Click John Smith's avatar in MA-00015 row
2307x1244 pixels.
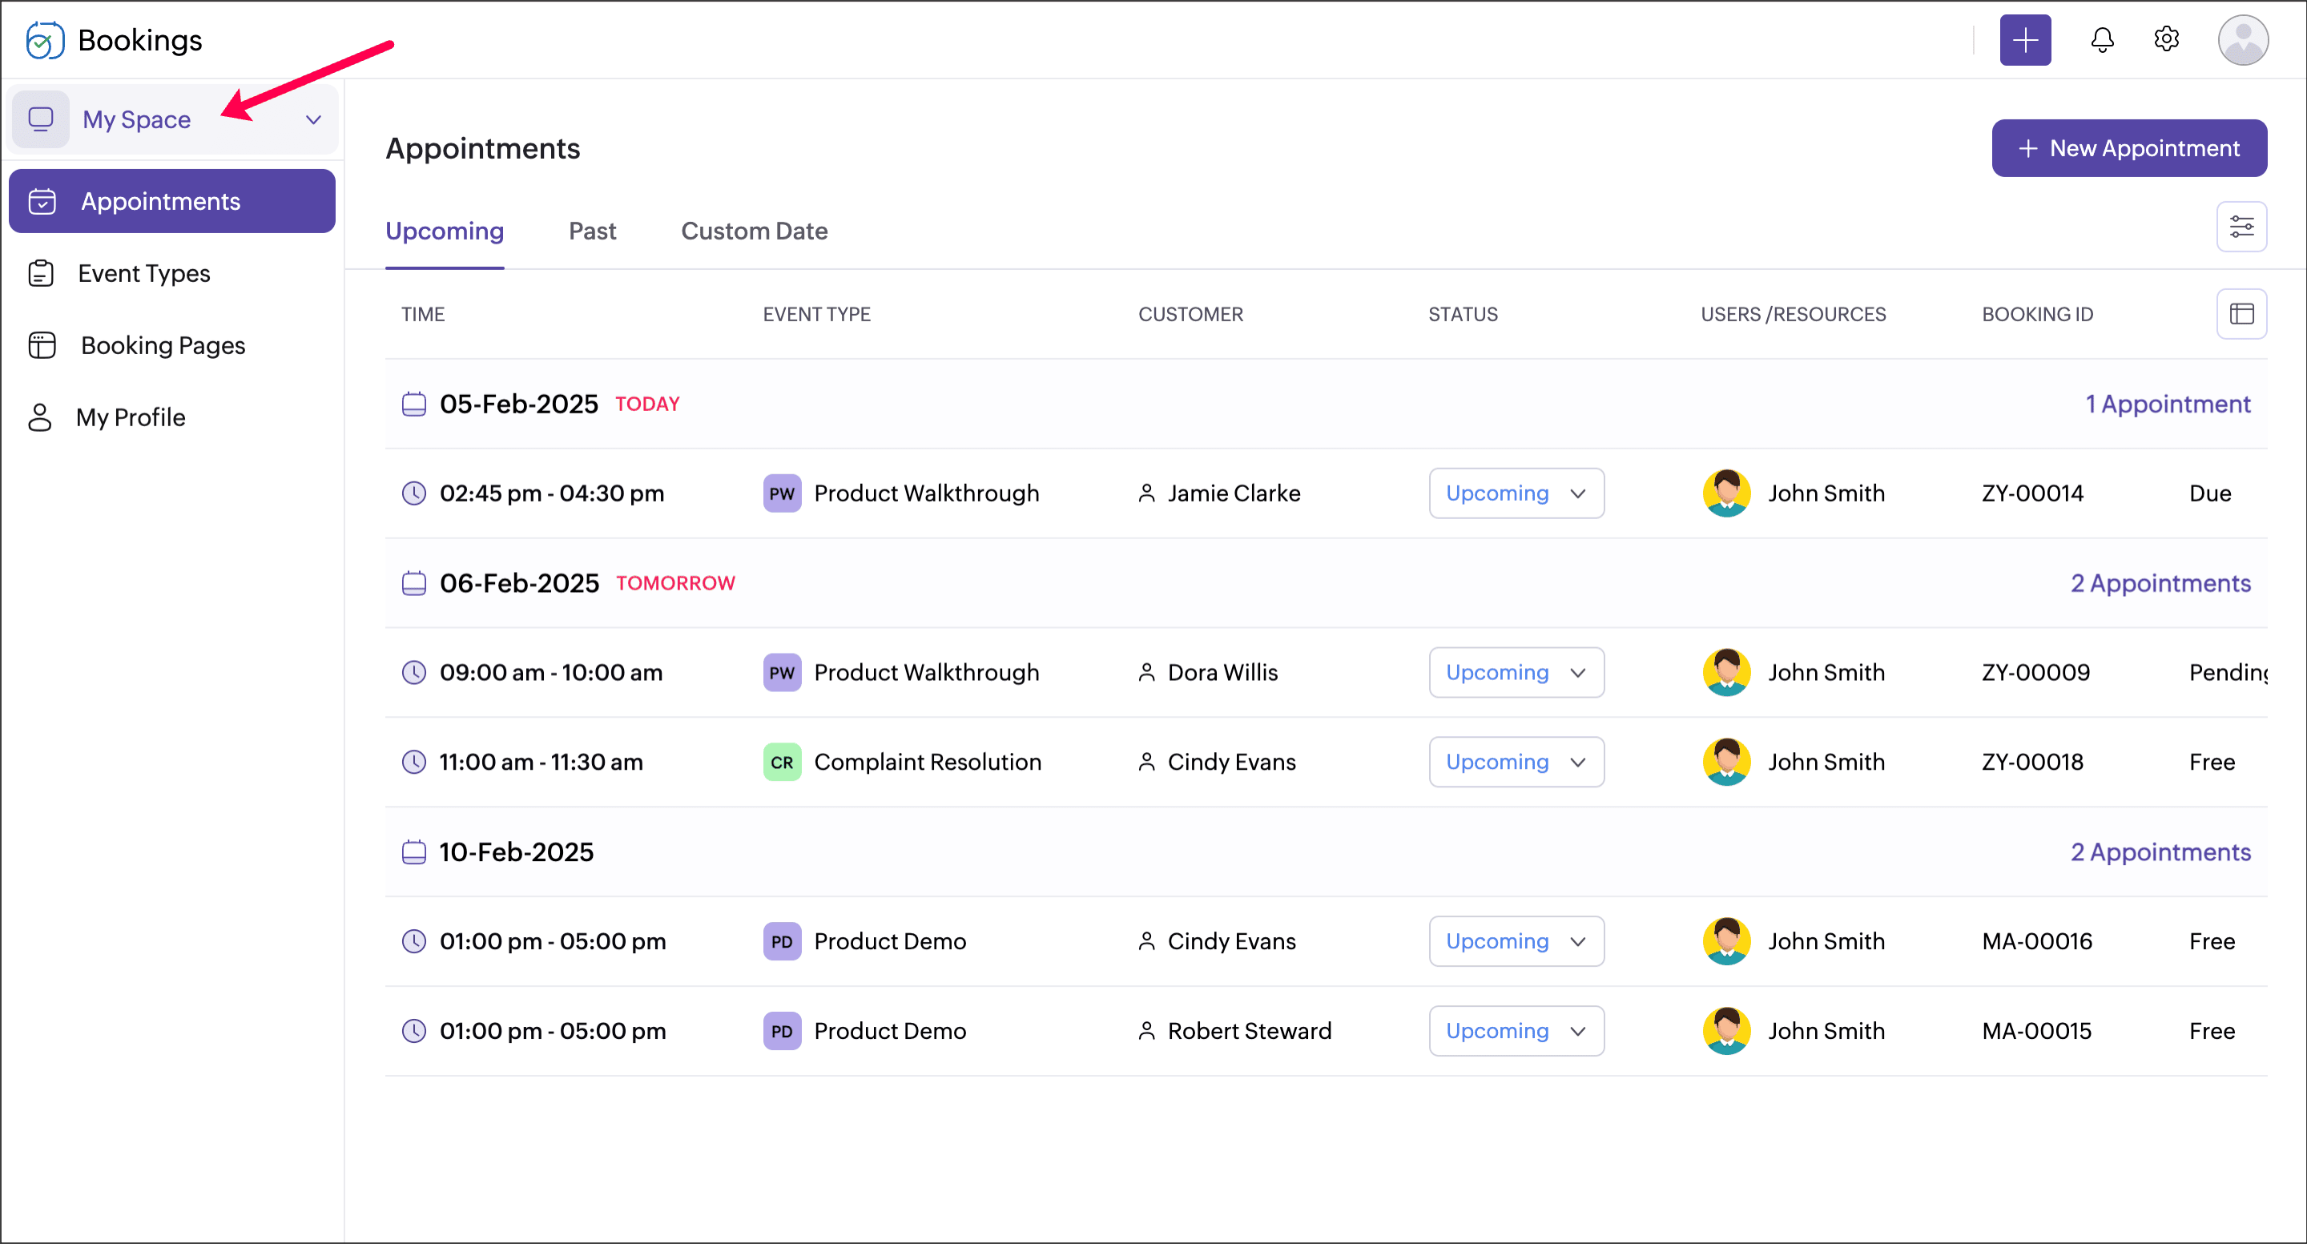pos(1725,1031)
